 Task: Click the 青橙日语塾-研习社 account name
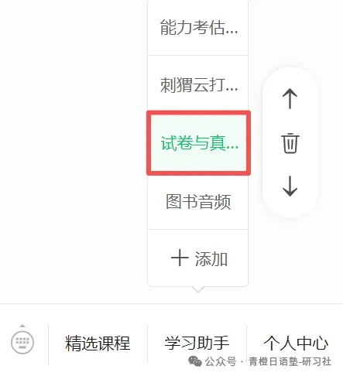290,361
